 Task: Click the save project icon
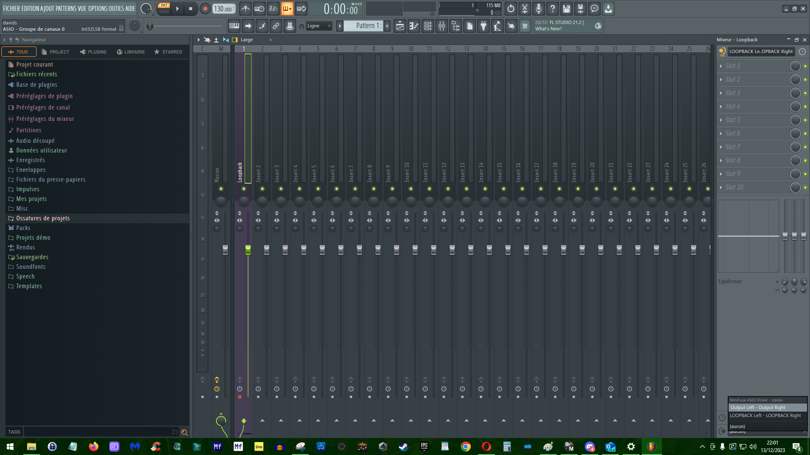[567, 8]
